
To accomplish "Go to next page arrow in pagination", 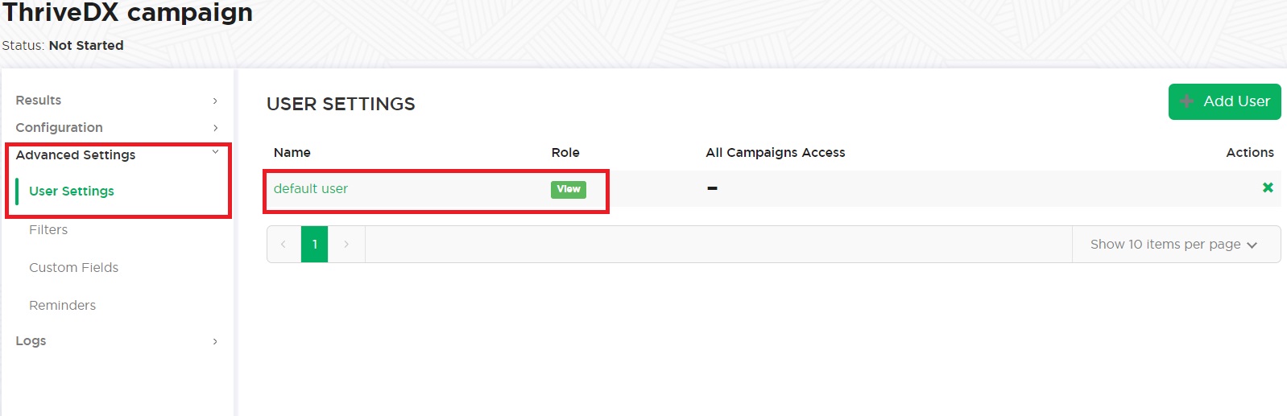I will (346, 244).
